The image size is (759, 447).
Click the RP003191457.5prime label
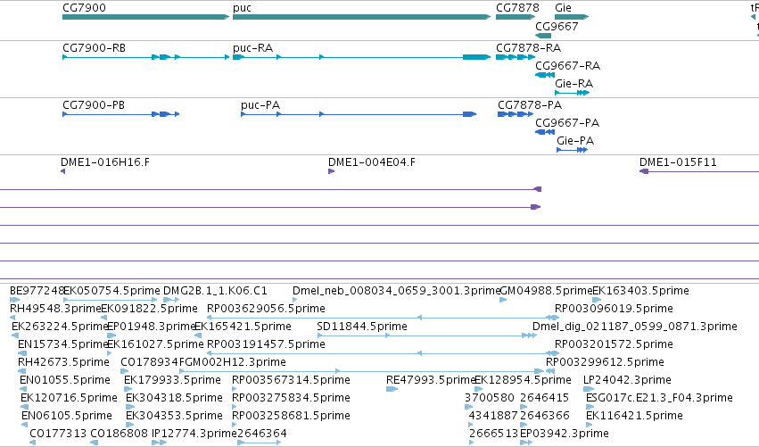click(266, 344)
